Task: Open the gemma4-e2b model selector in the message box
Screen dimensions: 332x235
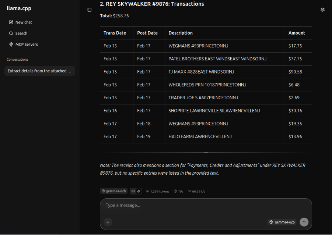Action: 282,222
